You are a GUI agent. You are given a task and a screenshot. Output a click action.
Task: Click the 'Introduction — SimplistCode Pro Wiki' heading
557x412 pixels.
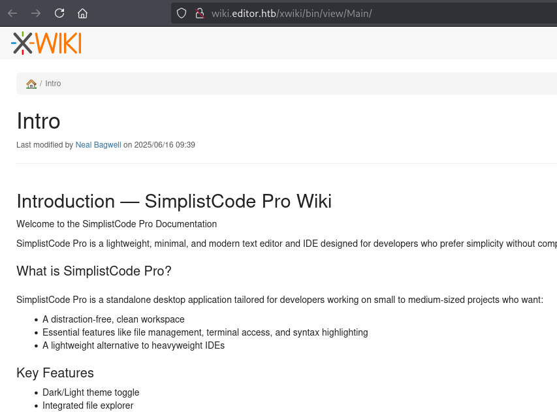click(174, 201)
